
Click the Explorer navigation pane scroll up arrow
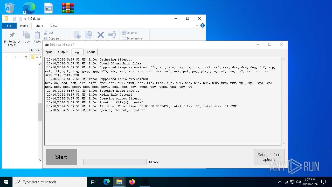pos(40,64)
